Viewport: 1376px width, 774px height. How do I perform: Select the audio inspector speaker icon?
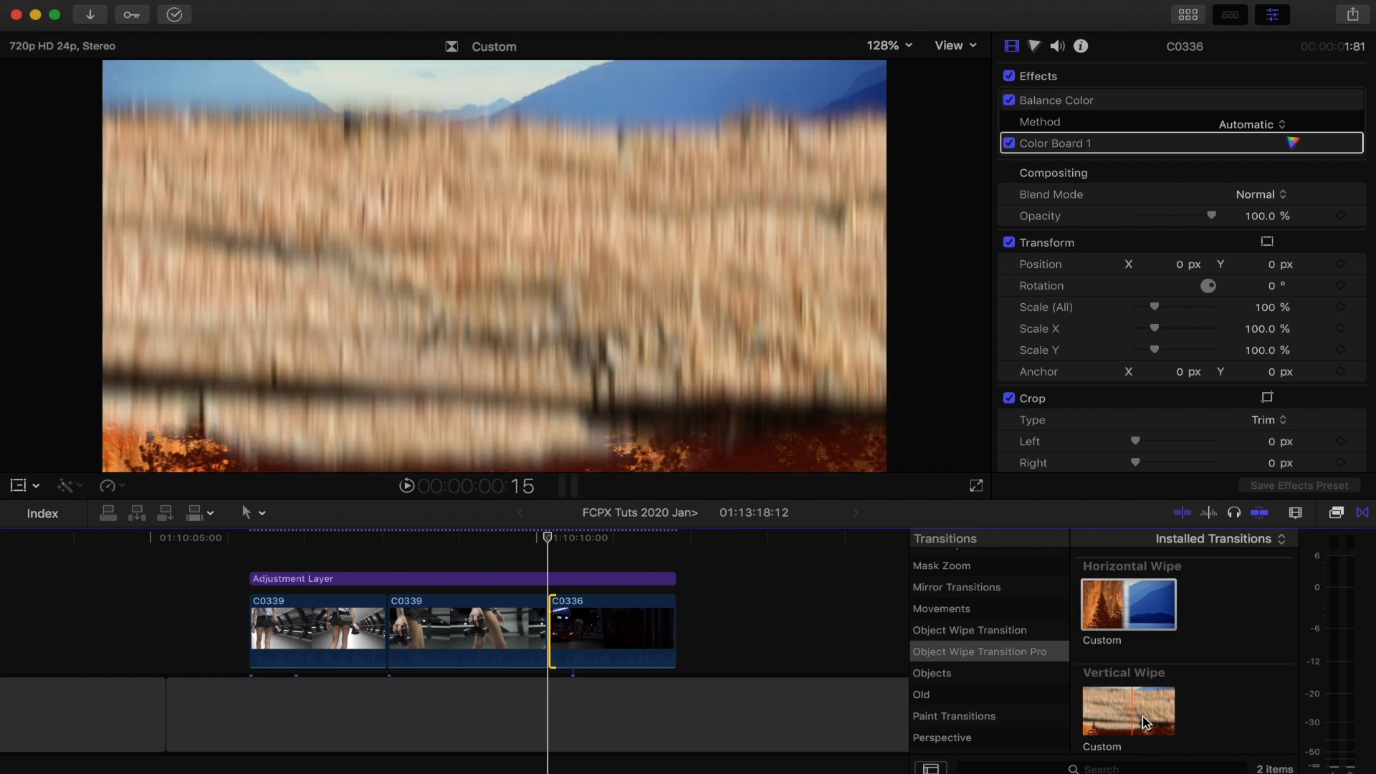pos(1057,46)
